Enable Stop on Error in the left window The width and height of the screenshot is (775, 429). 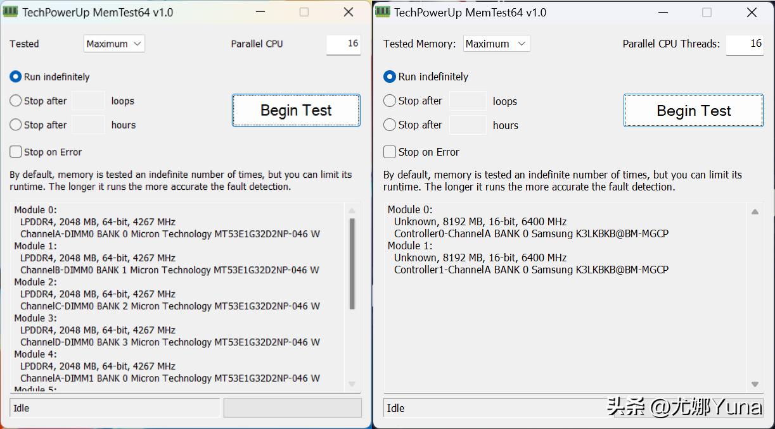click(x=16, y=152)
